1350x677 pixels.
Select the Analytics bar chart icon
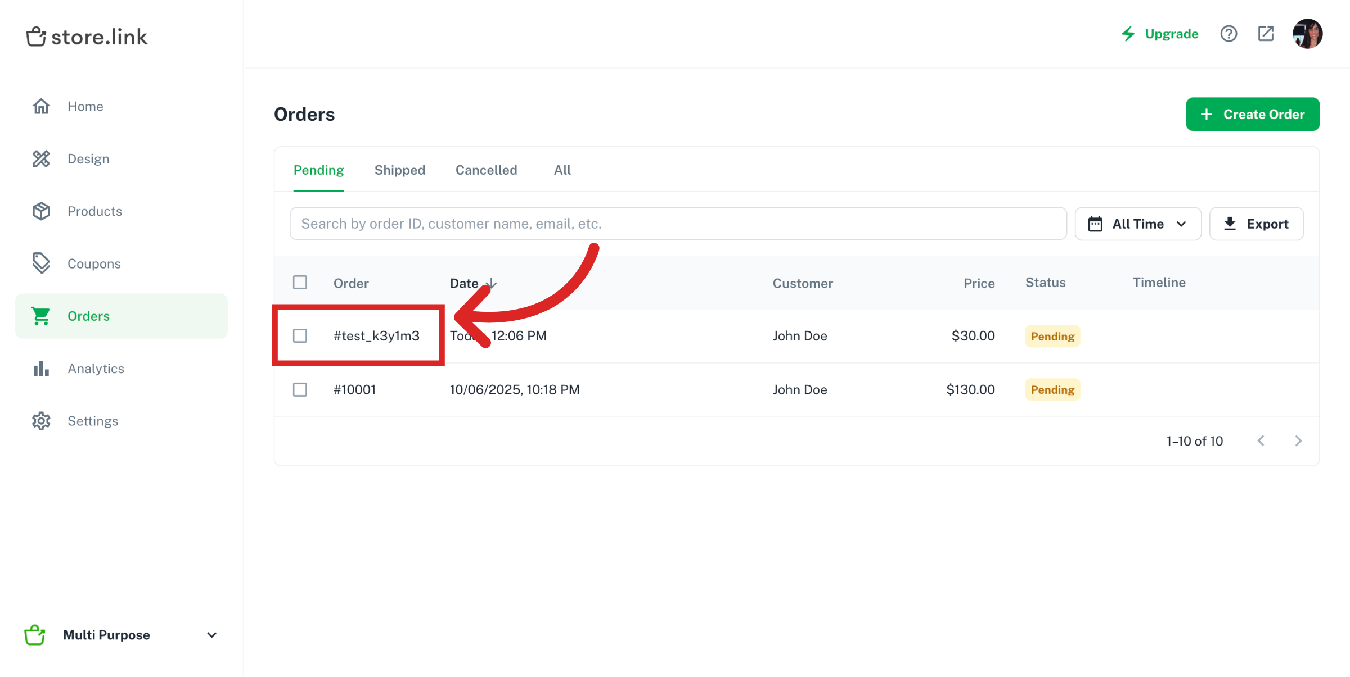pyautogui.click(x=41, y=368)
